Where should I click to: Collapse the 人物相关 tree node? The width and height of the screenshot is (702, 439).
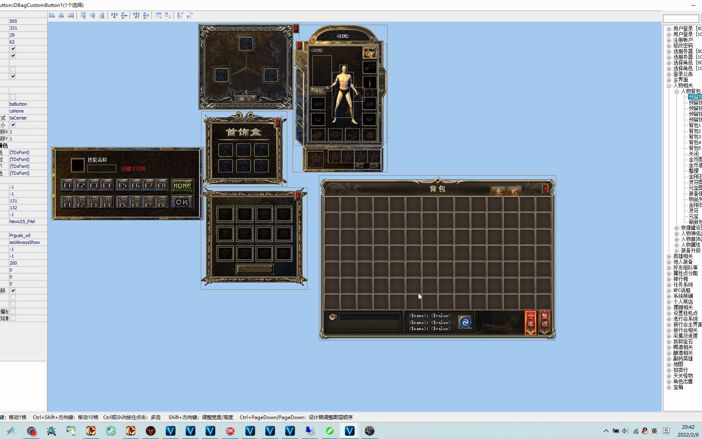click(669, 86)
